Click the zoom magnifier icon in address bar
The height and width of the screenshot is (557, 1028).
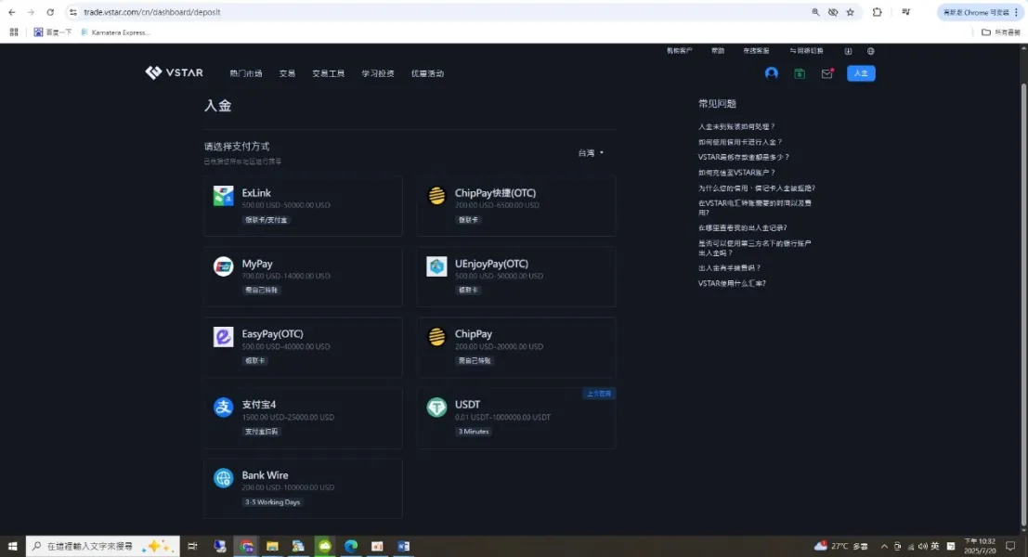click(x=815, y=12)
